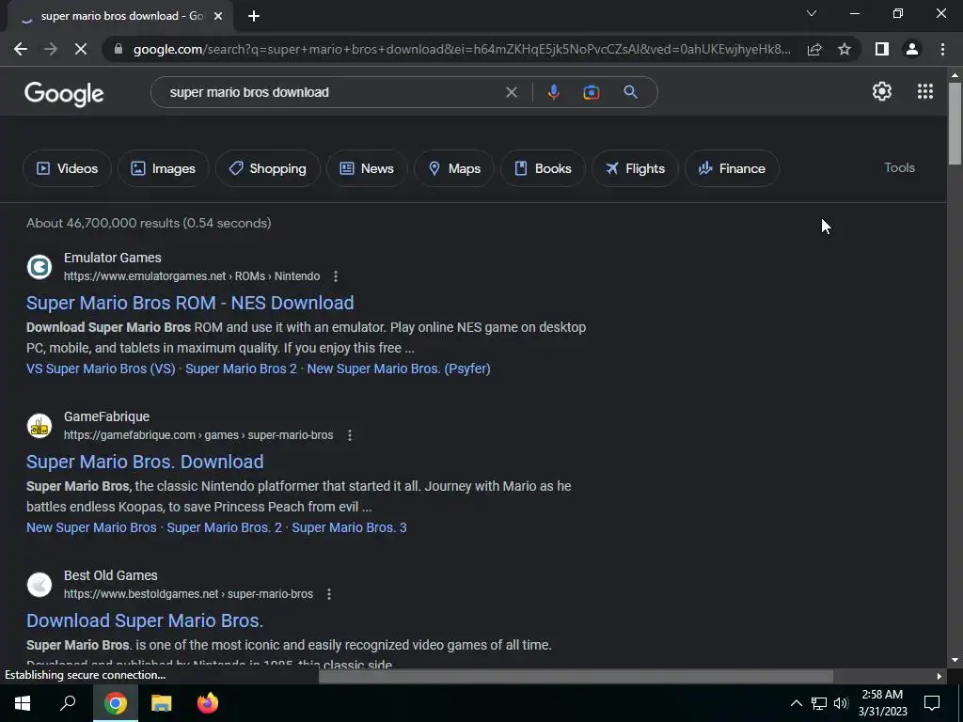Image resolution: width=963 pixels, height=722 pixels.
Task: Filter results by Images
Action: pos(164,168)
